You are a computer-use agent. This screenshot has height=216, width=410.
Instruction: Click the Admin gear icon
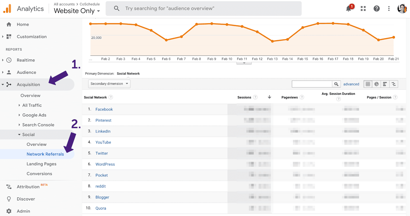pyautogui.click(x=9, y=211)
